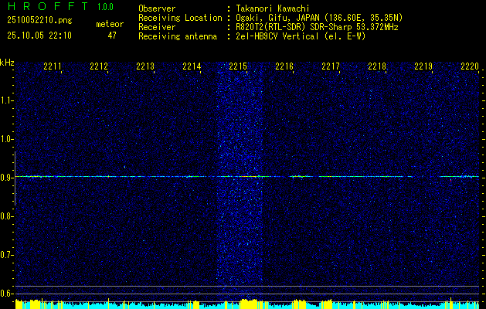This screenshot has width=486, height=309.
Task: Click time marker 2212
Action: (99, 66)
